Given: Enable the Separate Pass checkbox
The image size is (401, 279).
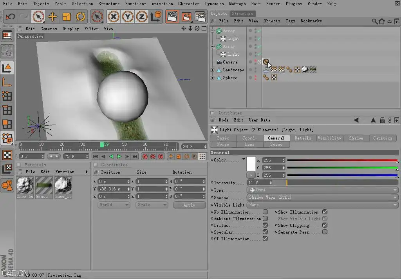Looking at the screenshot, I should pos(325,232).
